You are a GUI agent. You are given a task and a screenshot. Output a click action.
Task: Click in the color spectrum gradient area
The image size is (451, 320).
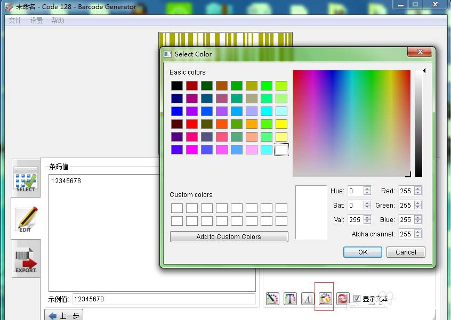pyautogui.click(x=351, y=123)
